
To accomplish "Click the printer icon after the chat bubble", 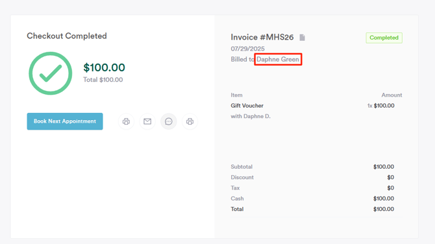I will [190, 121].
